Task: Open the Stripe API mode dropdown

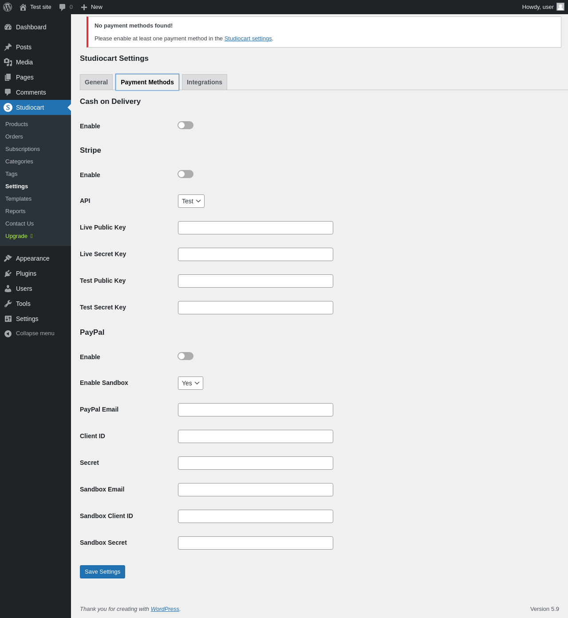Action: (191, 201)
